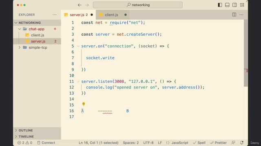Change end of line sequence LF
The width and height of the screenshot is (261, 146).
[160, 143]
